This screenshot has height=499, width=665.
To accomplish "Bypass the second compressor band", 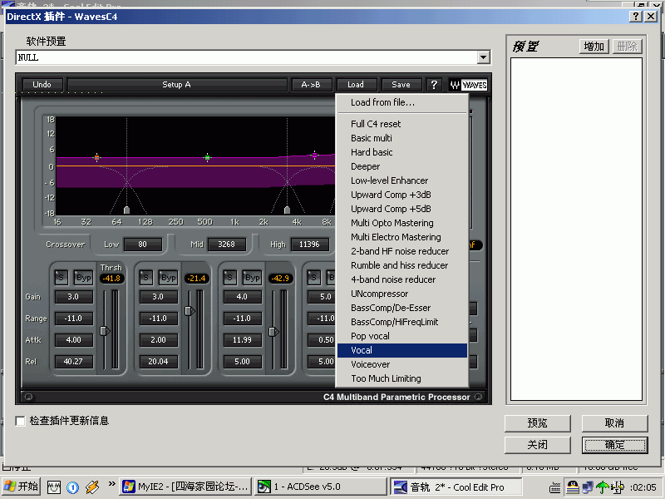I will (168, 277).
